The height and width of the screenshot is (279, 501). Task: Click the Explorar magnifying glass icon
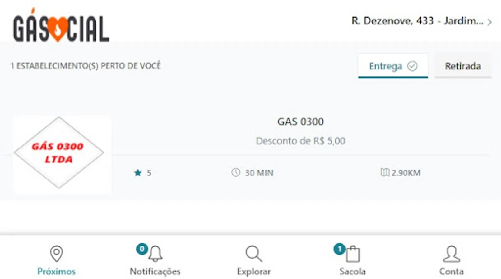pyautogui.click(x=253, y=254)
